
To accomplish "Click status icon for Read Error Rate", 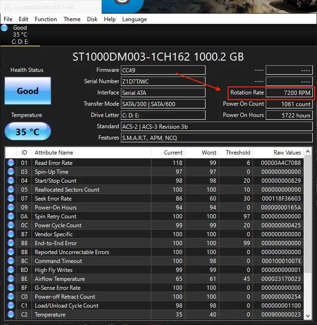I will (11, 163).
